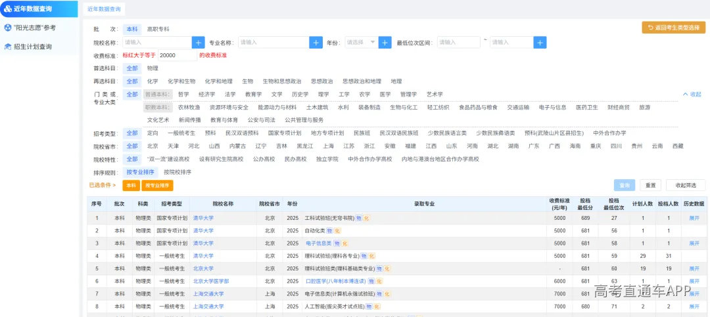This screenshot has width=710, height=317.
Task: Choose 工学 category filter
Action: pyautogui.click(x=344, y=94)
